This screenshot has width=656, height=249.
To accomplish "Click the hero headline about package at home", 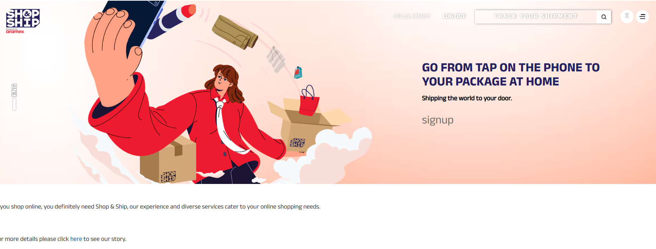I will tap(510, 74).
